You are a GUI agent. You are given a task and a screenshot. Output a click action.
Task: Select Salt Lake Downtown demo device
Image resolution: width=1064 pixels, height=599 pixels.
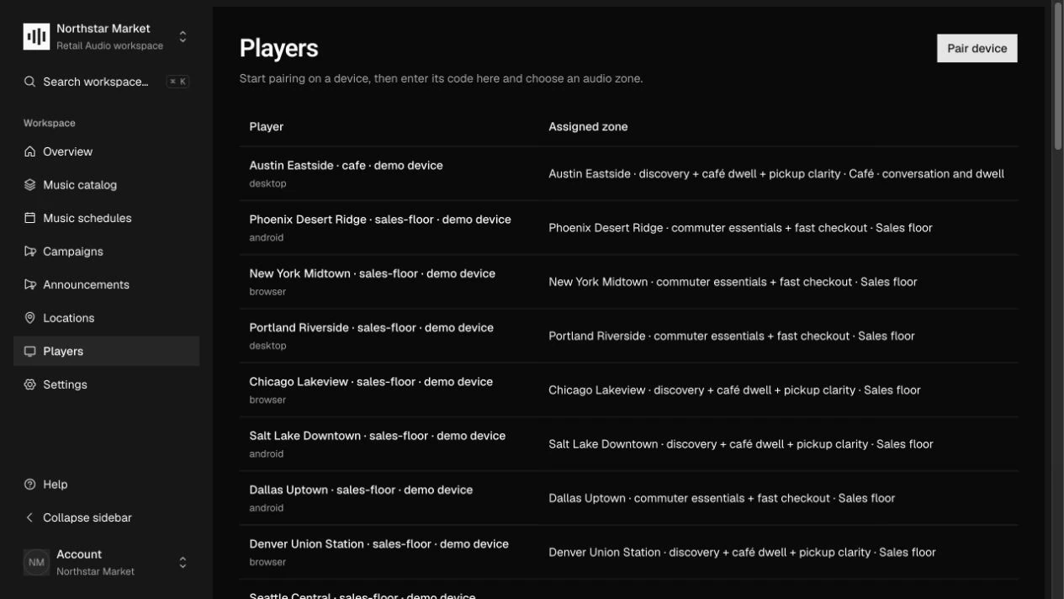[377, 436]
